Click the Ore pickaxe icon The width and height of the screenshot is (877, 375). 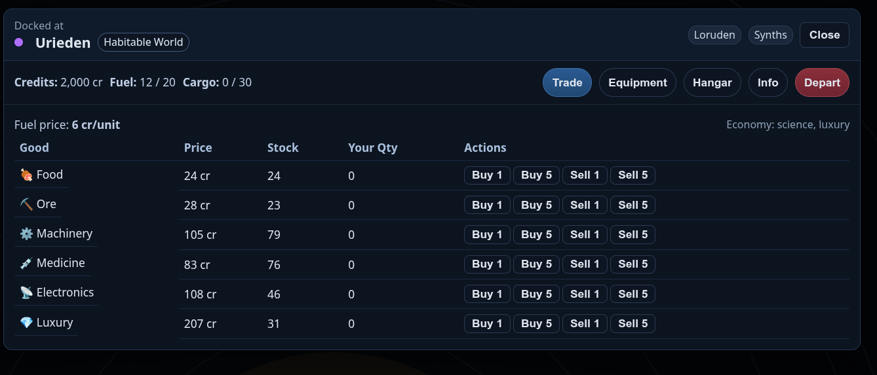[26, 204]
